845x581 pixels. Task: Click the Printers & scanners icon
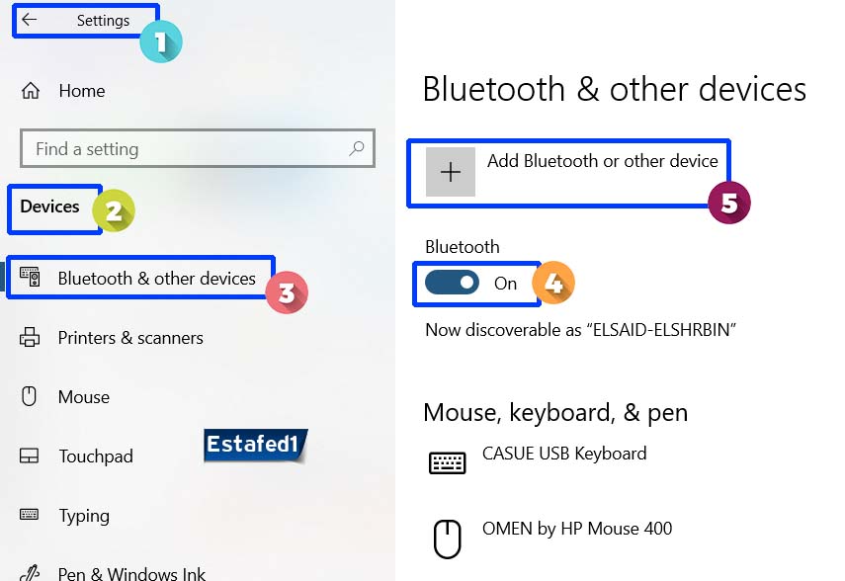pyautogui.click(x=30, y=338)
